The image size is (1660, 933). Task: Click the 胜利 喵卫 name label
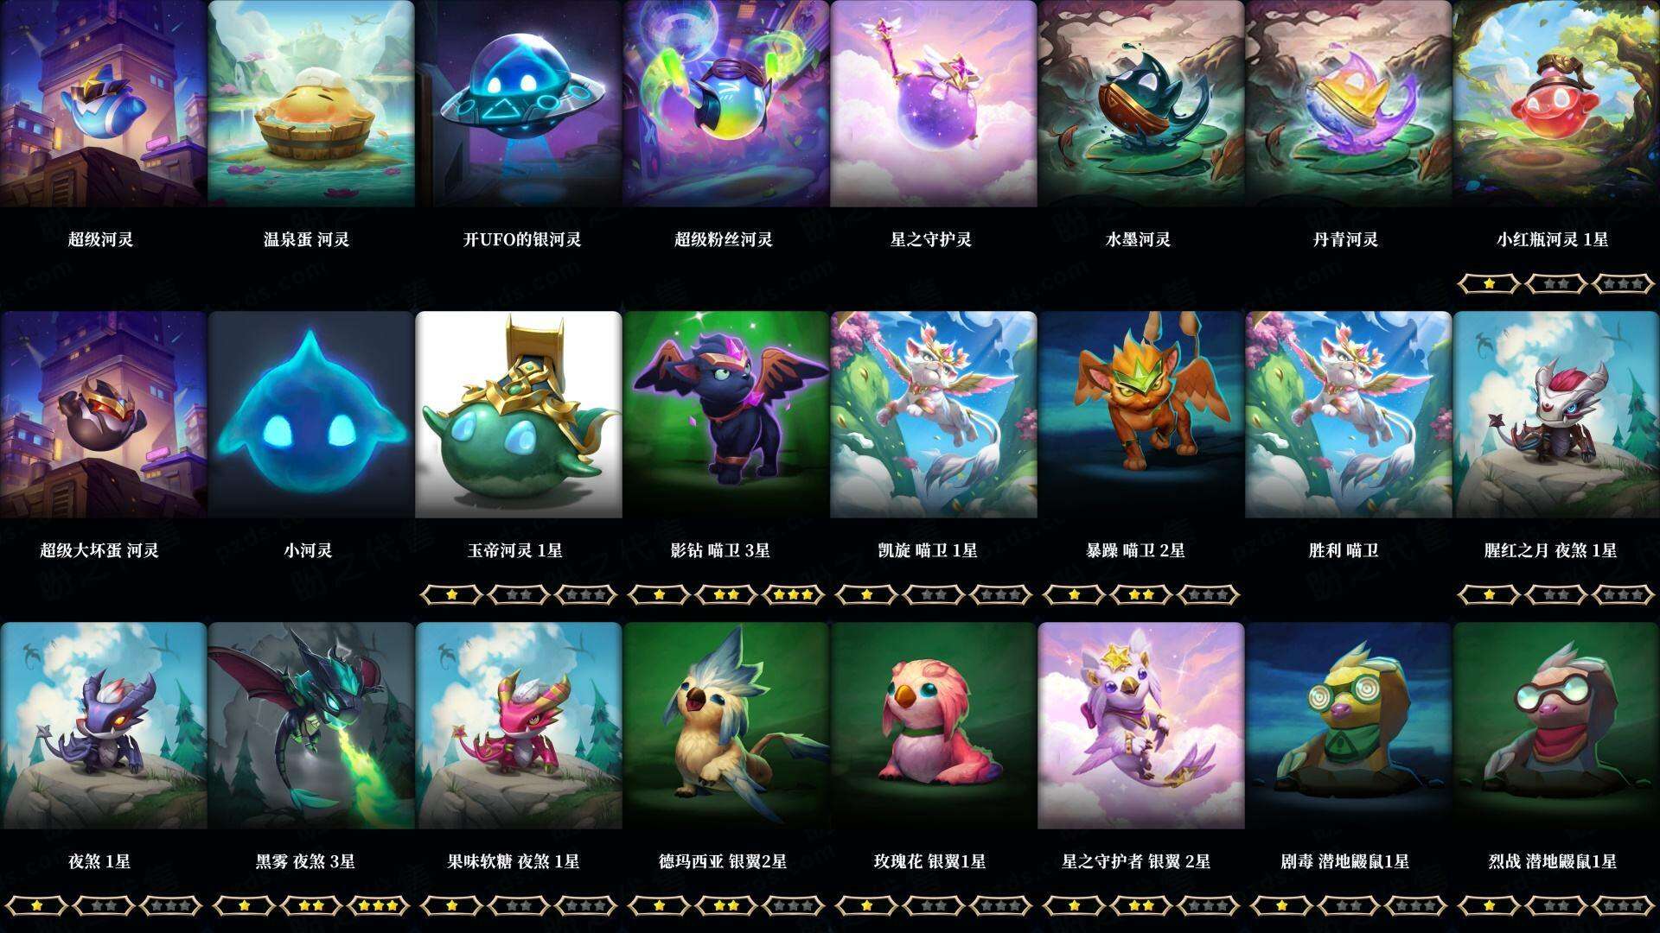[x=1344, y=550]
